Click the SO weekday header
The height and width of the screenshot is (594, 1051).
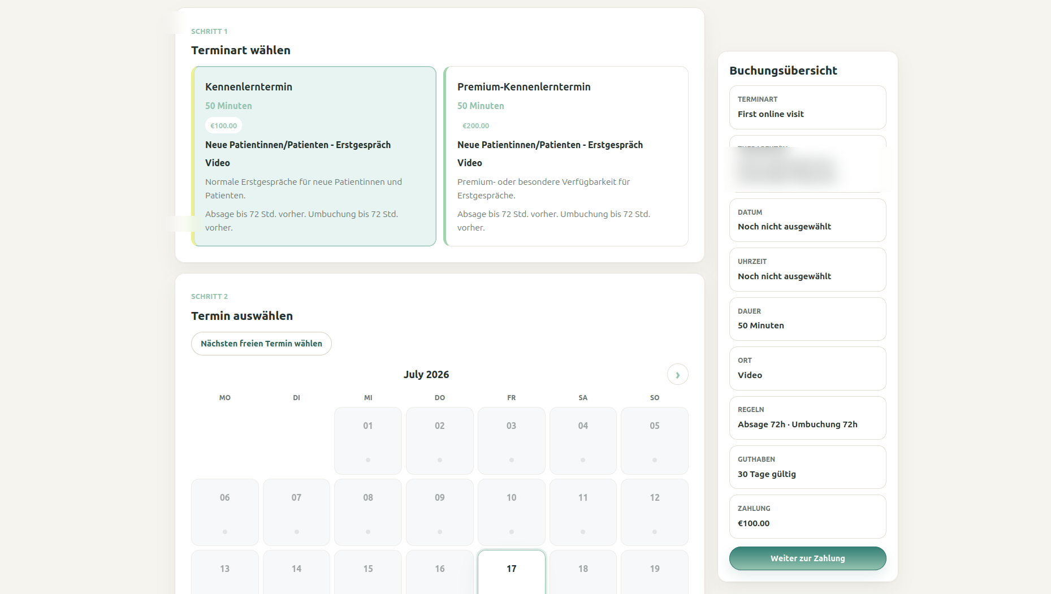tap(655, 398)
